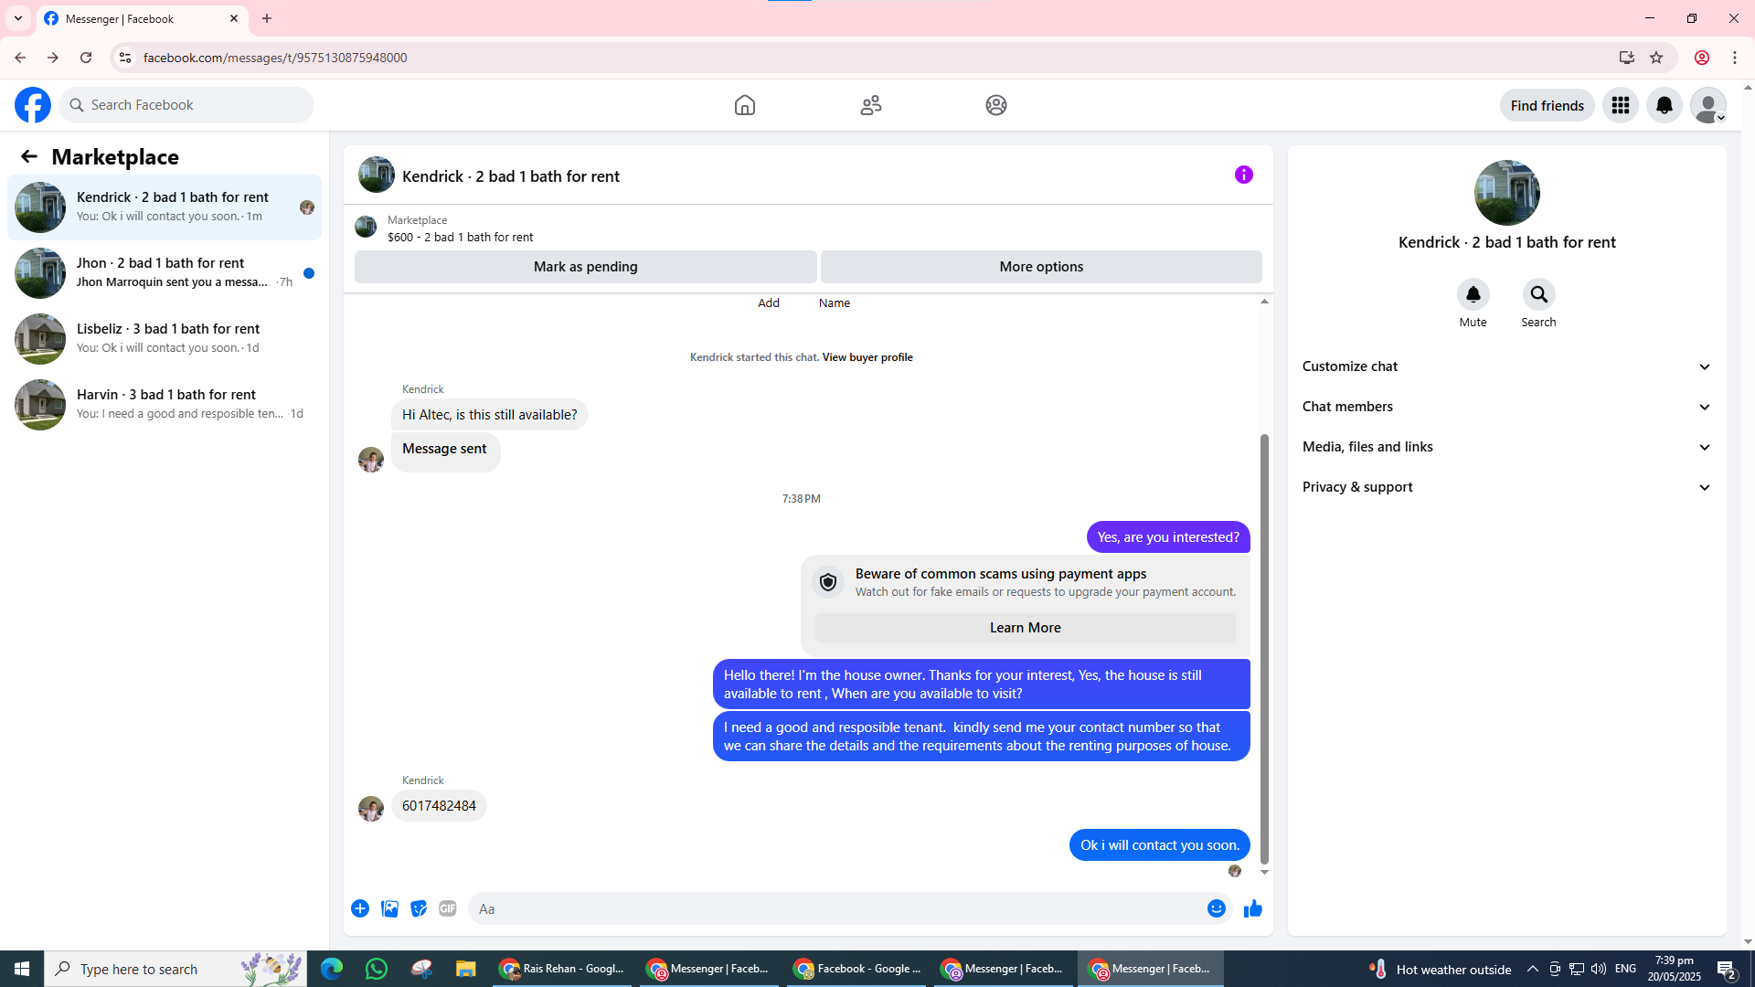Open the Facebook menu grid icon
Screen dimensions: 1755x987
point(1620,105)
